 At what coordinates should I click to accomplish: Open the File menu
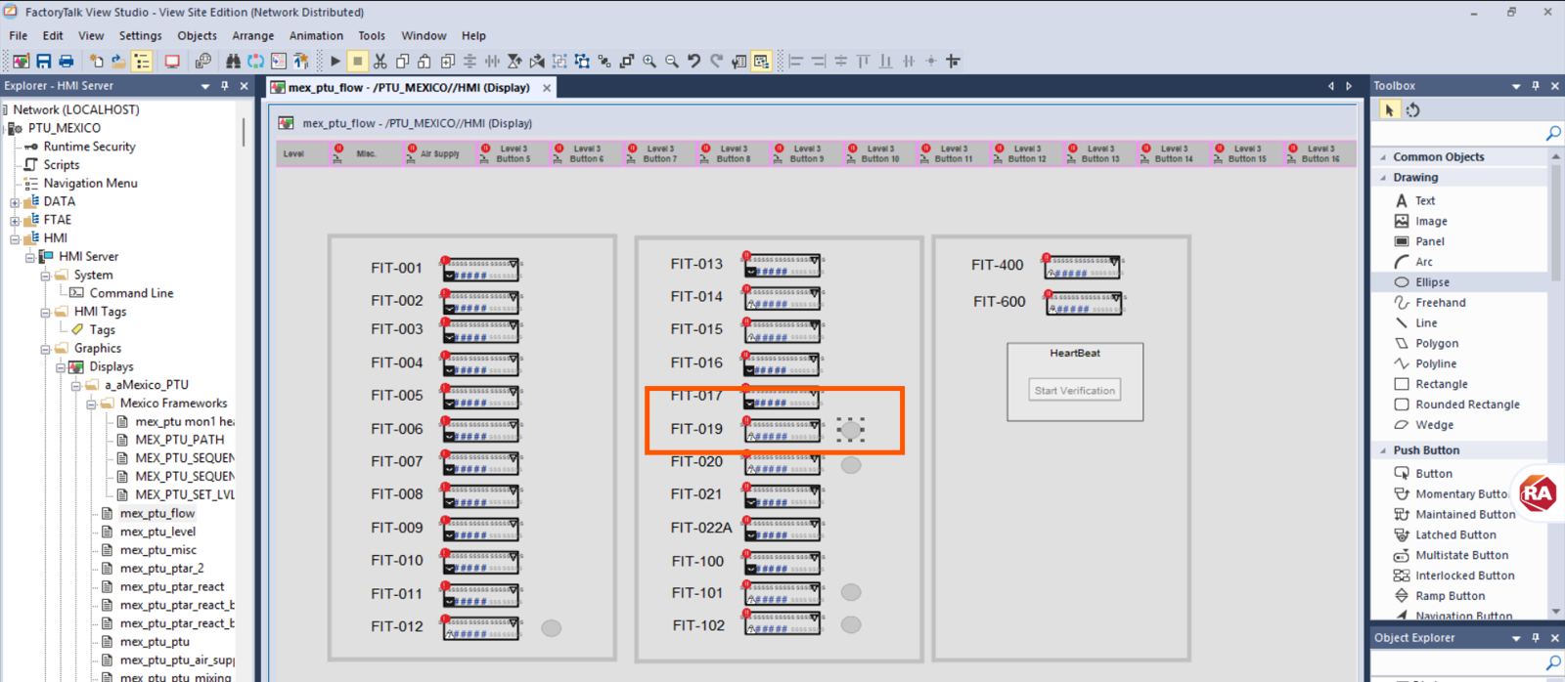pyautogui.click(x=19, y=35)
